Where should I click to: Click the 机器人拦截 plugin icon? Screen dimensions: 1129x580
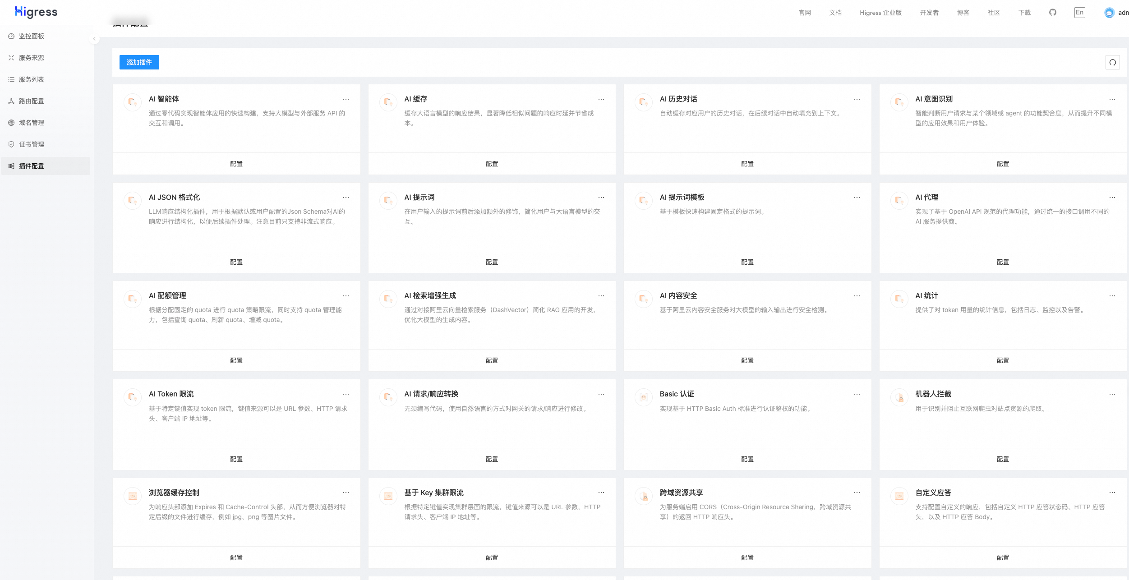click(x=899, y=397)
